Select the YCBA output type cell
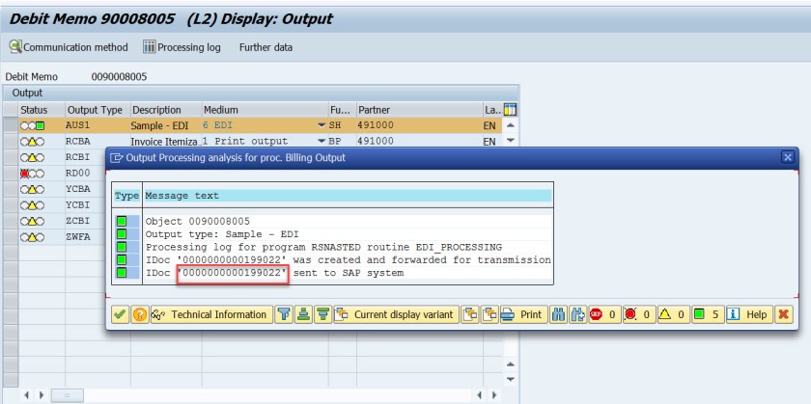 [x=85, y=189]
